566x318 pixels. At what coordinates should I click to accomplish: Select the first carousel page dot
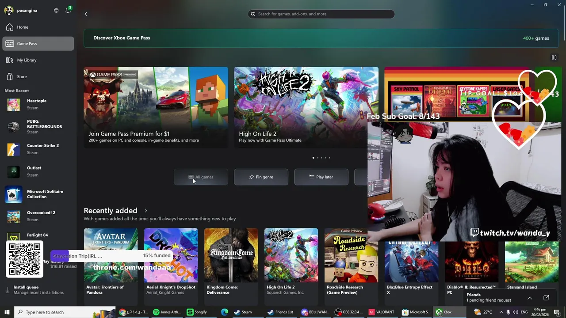314,158
